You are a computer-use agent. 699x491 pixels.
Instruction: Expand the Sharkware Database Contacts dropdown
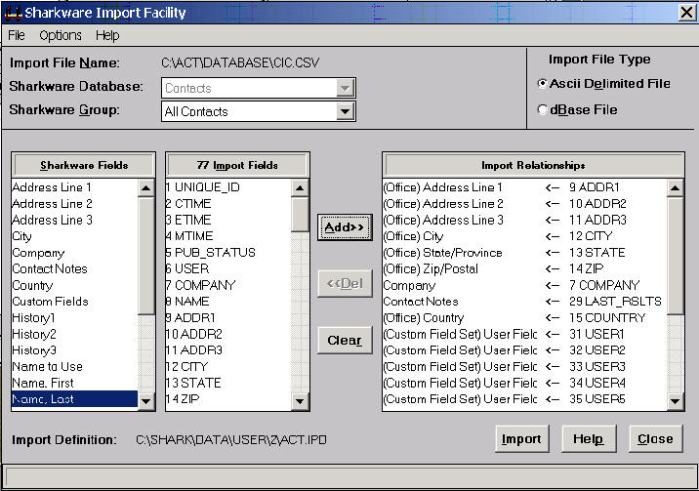point(345,88)
